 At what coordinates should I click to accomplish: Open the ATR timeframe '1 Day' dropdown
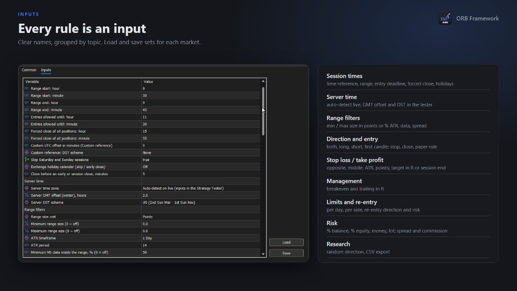coord(201,238)
